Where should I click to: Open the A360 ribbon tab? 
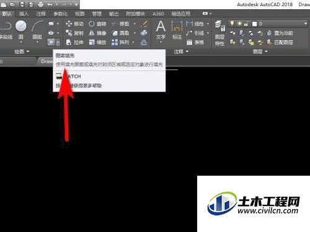click(158, 14)
